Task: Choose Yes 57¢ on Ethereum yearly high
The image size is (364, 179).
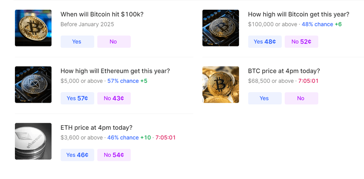Action: [x=77, y=98]
